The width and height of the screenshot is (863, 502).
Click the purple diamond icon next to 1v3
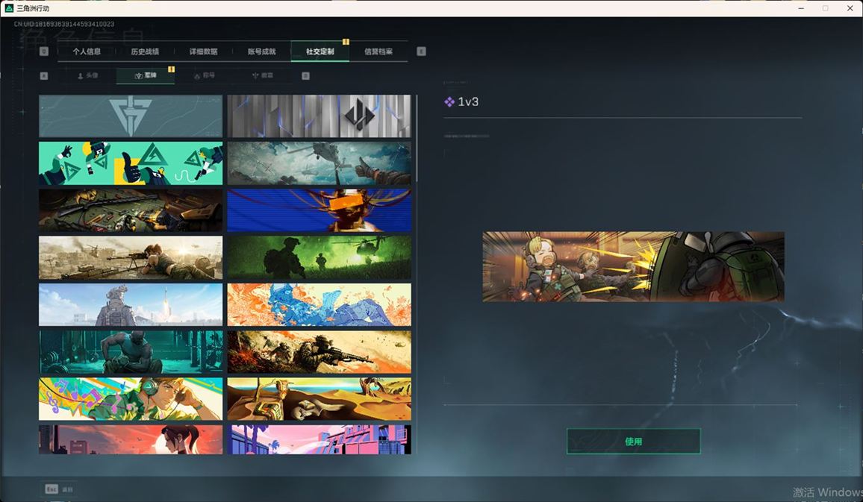coord(449,102)
